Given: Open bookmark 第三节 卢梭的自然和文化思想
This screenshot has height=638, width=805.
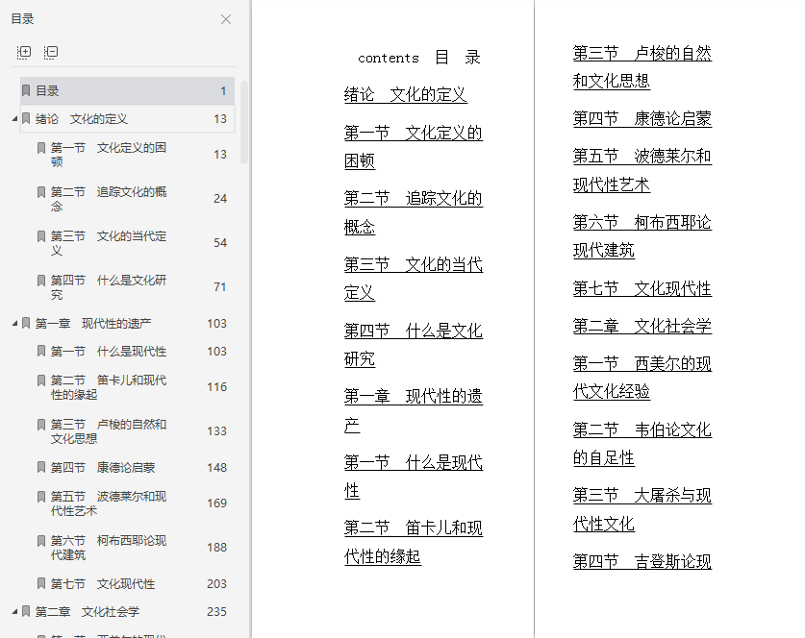Looking at the screenshot, I should (x=109, y=431).
